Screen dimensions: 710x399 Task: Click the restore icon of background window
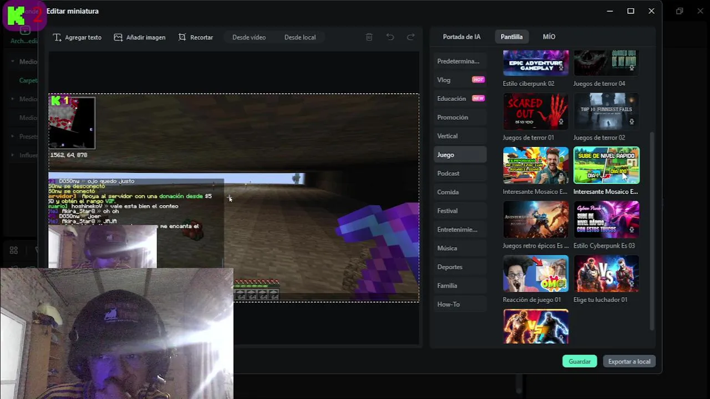(x=679, y=11)
